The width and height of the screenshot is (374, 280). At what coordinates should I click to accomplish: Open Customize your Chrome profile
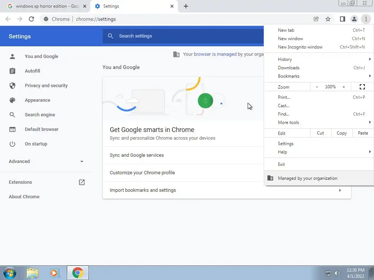[x=183, y=173]
